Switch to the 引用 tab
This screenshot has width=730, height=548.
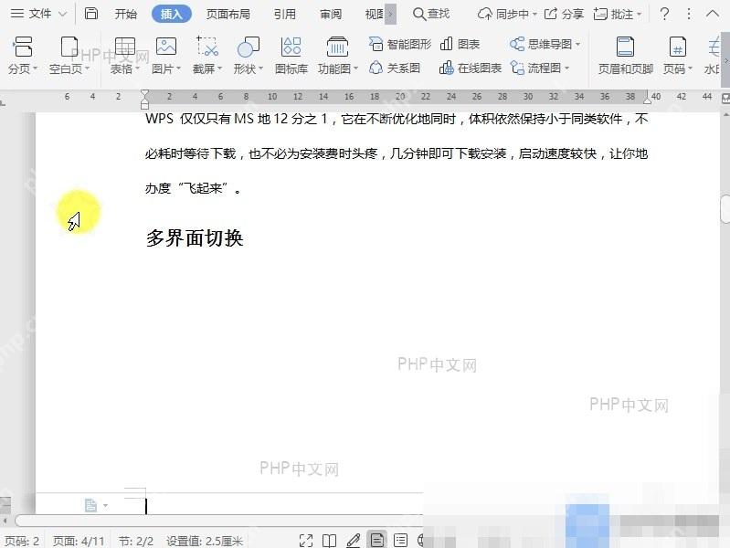point(285,15)
